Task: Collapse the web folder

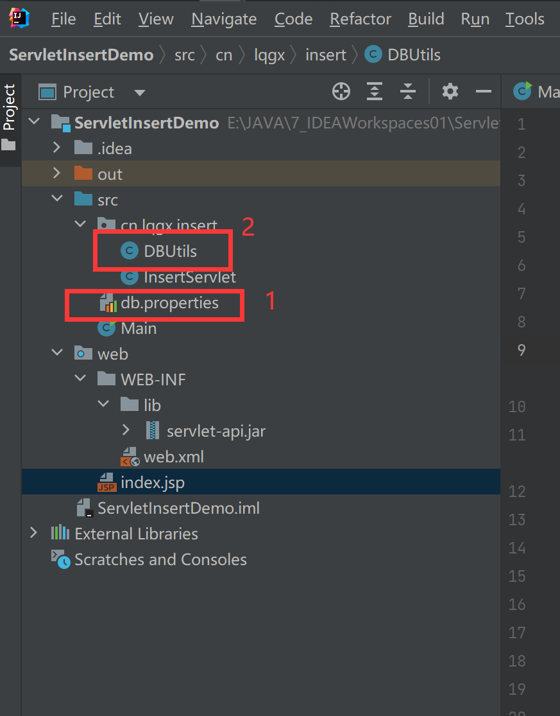Action: click(57, 352)
